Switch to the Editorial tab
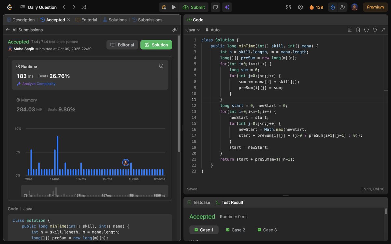The height and width of the screenshot is (244, 391). click(86, 20)
